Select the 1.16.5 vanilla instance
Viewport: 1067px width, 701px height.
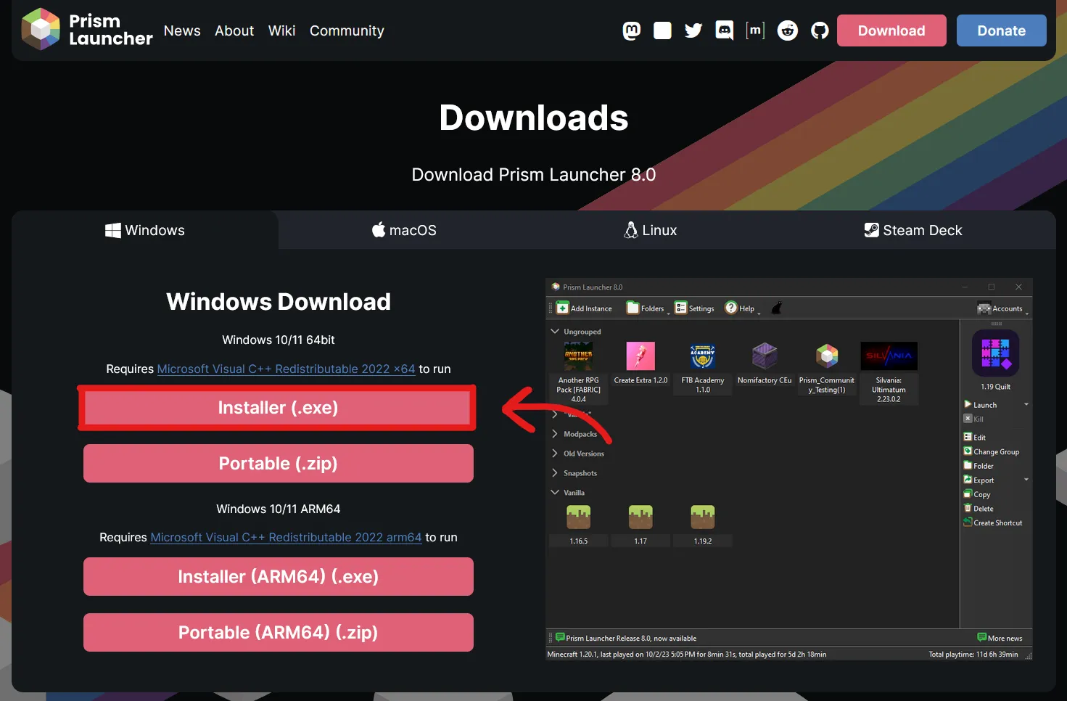tap(579, 525)
